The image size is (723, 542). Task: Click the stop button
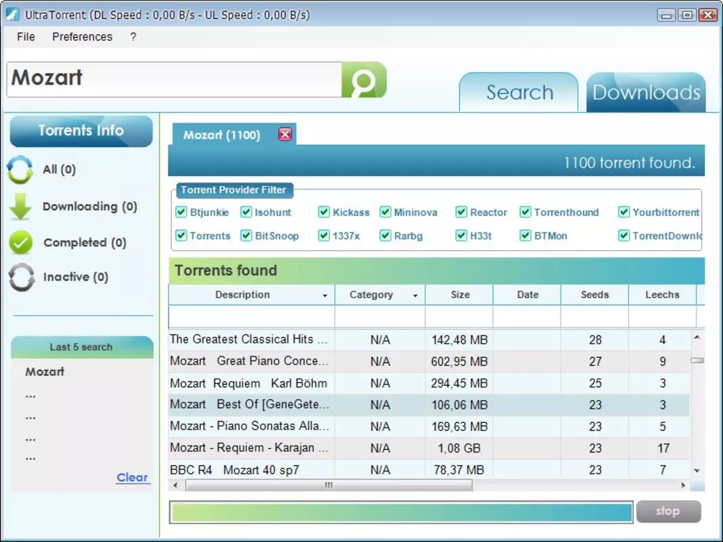668,511
